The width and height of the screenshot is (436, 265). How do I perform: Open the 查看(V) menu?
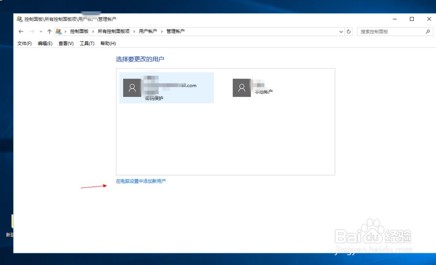click(x=66, y=43)
